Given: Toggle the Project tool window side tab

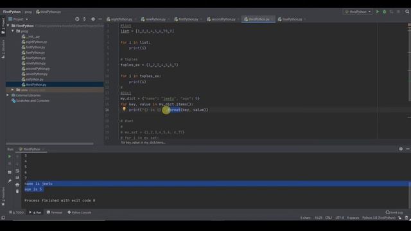Looking at the screenshot, I should coord(3,26).
